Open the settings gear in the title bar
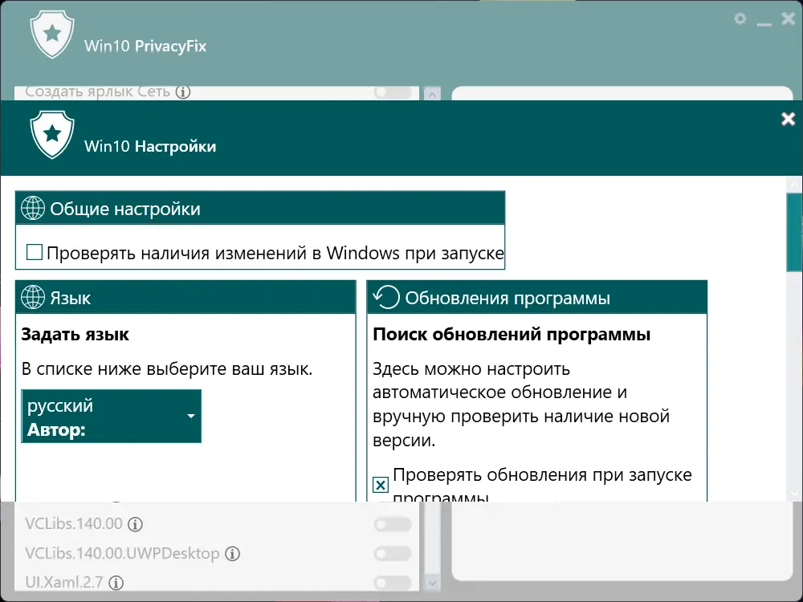Screen dimensions: 803x602 [x=740, y=19]
